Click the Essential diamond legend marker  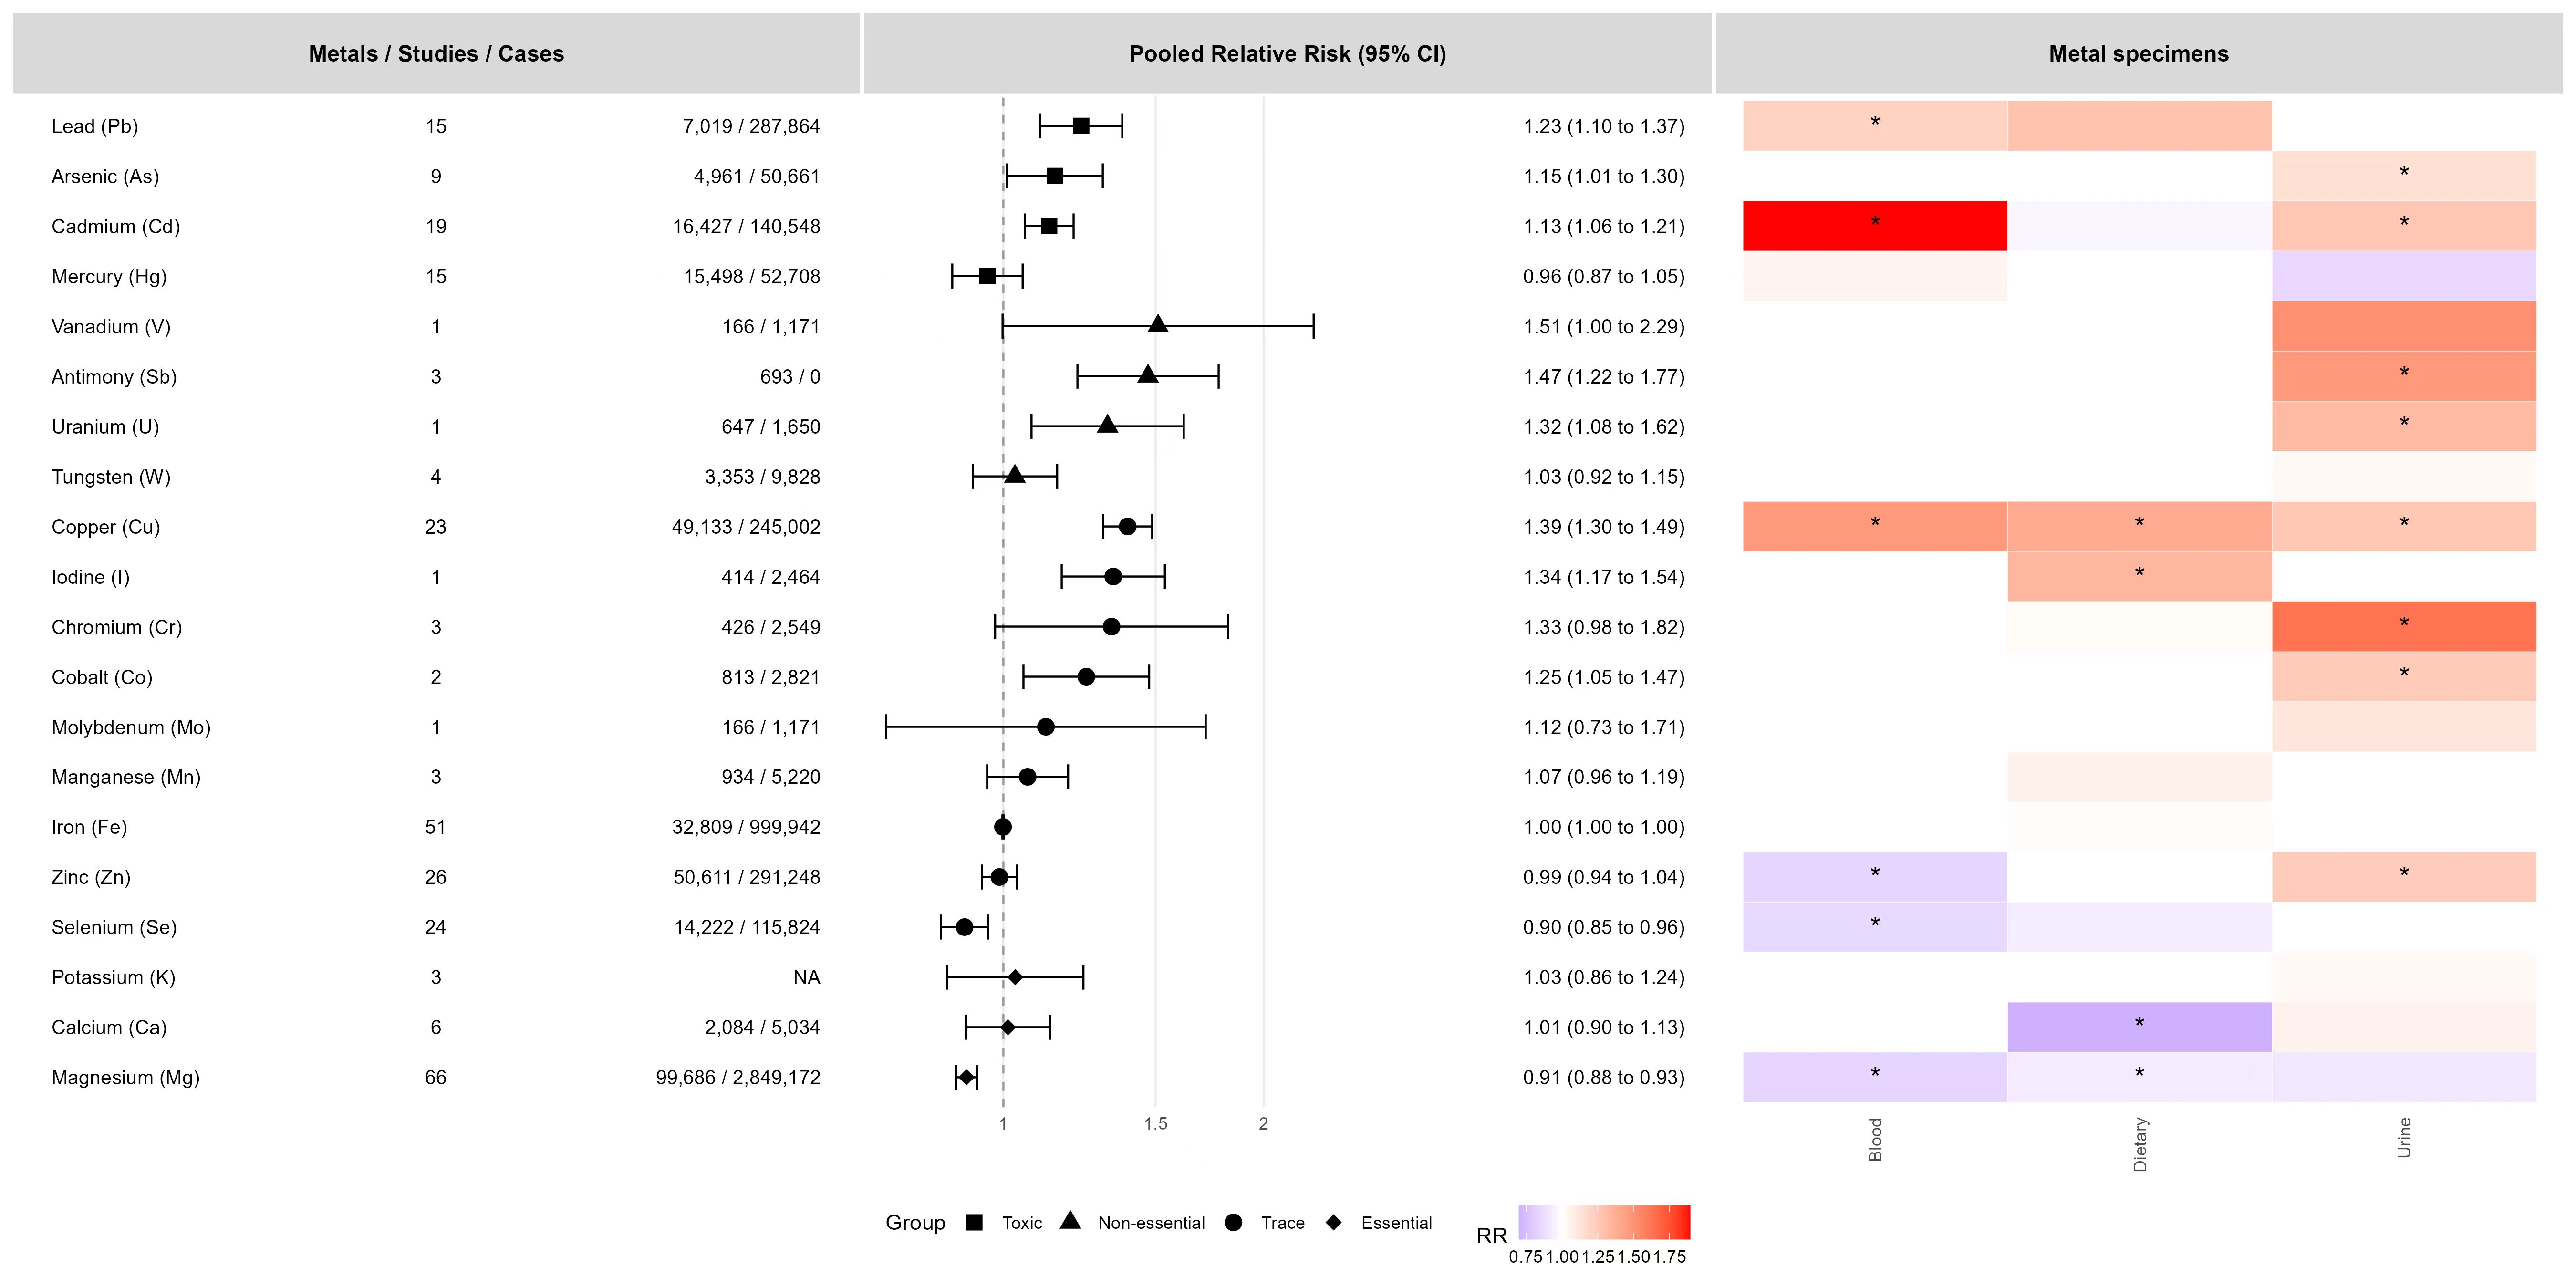(1333, 1222)
